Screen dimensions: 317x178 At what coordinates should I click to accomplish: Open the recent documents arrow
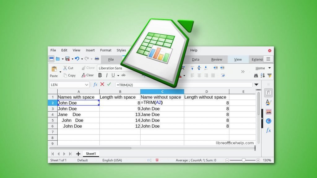[x=63, y=59]
